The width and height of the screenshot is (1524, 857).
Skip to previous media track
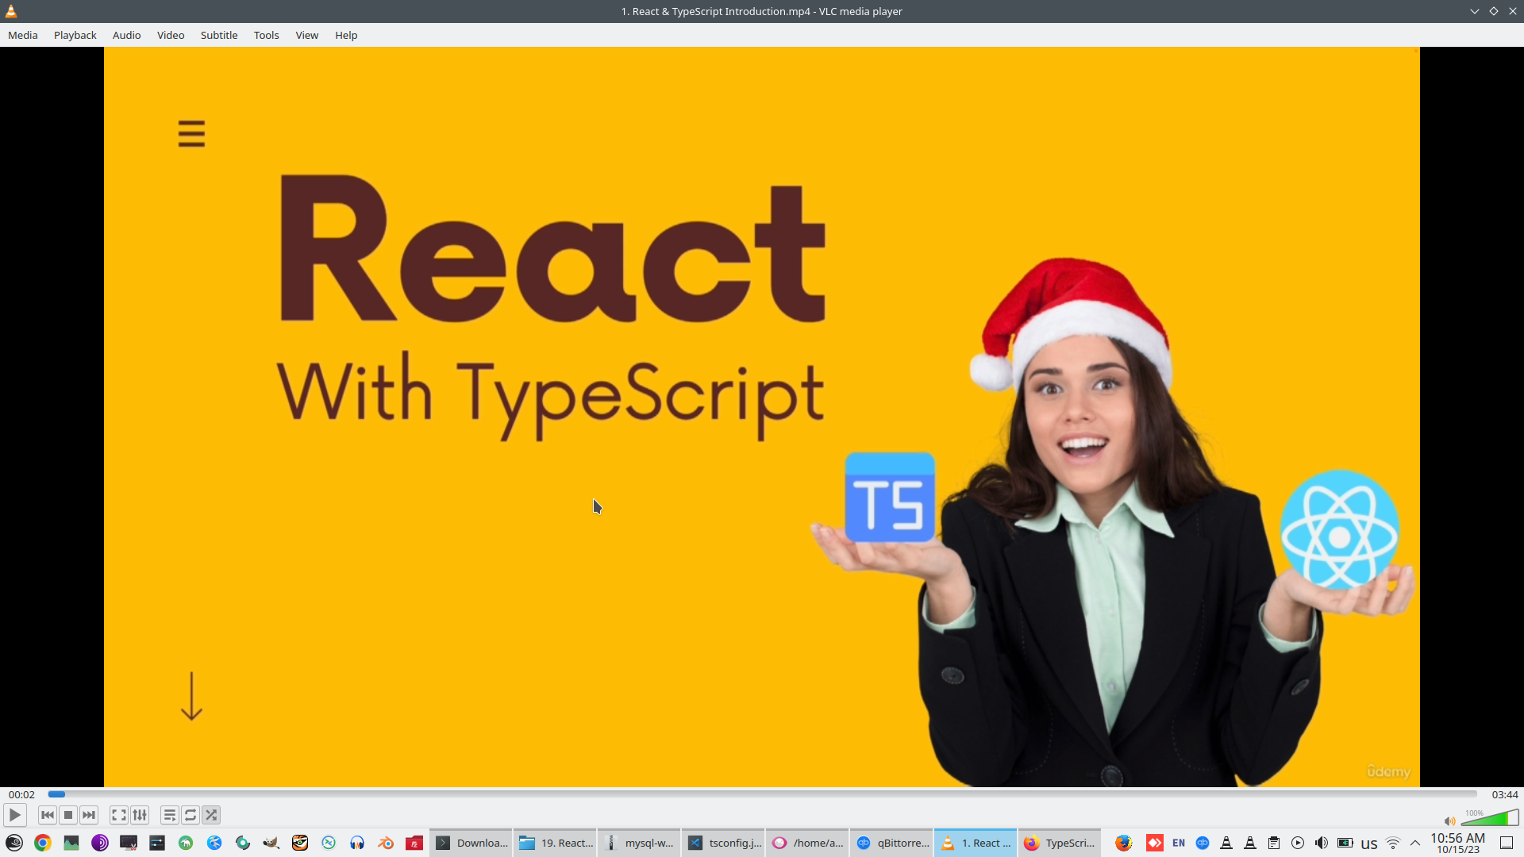[x=48, y=815]
